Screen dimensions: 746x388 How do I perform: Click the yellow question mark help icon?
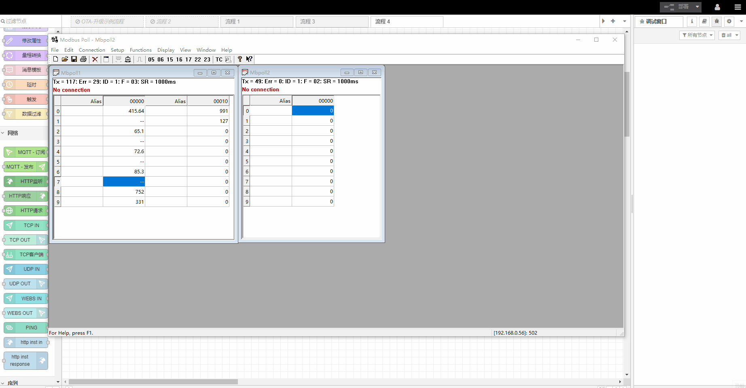(x=240, y=59)
